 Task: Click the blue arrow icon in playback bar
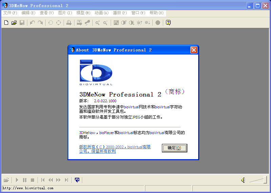77,180
